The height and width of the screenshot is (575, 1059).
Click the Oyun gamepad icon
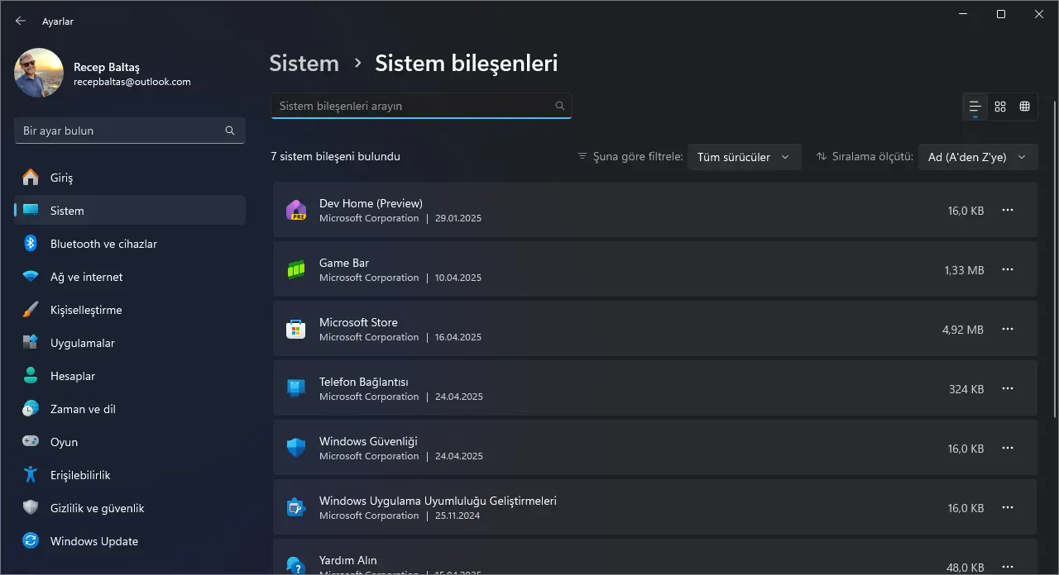click(x=31, y=442)
